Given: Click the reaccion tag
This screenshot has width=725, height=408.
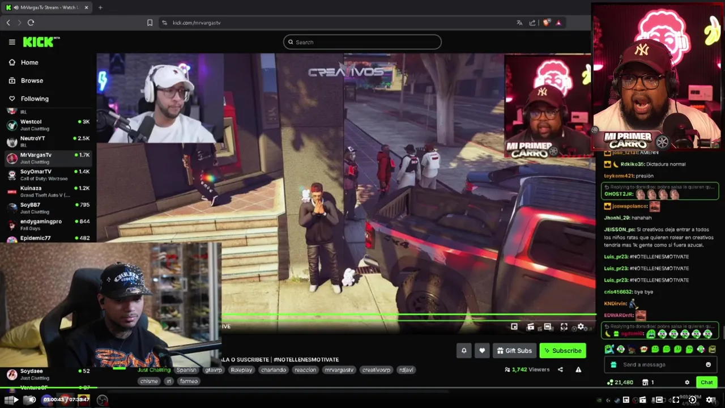Looking at the screenshot, I should (305, 370).
